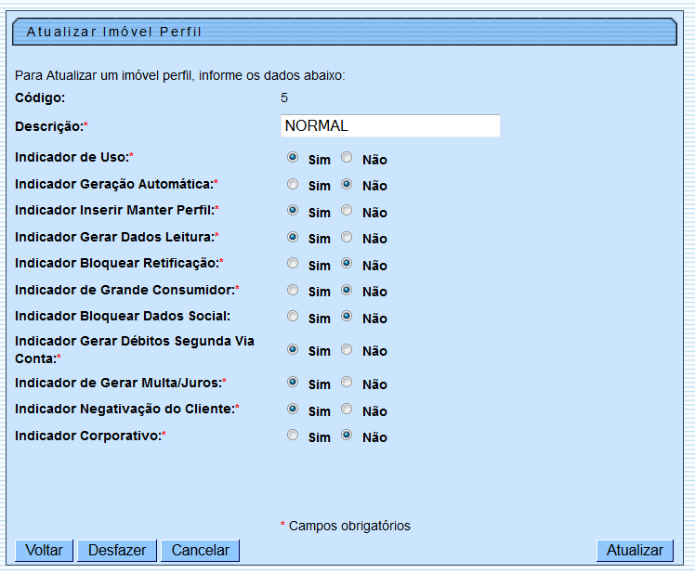Set Indicador Bloquear Dados Social to Sim
Image resolution: width=695 pixels, height=573 pixels.
293,317
